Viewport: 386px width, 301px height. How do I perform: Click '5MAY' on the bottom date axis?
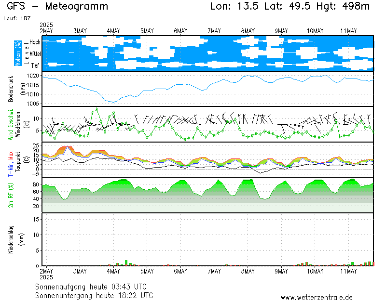pyautogui.click(x=147, y=271)
